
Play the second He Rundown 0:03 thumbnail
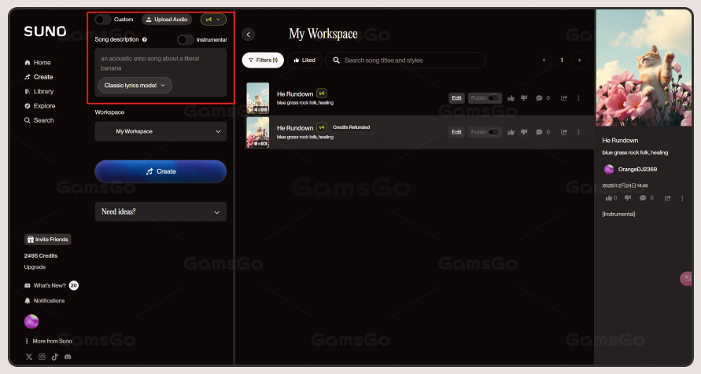[x=258, y=132]
